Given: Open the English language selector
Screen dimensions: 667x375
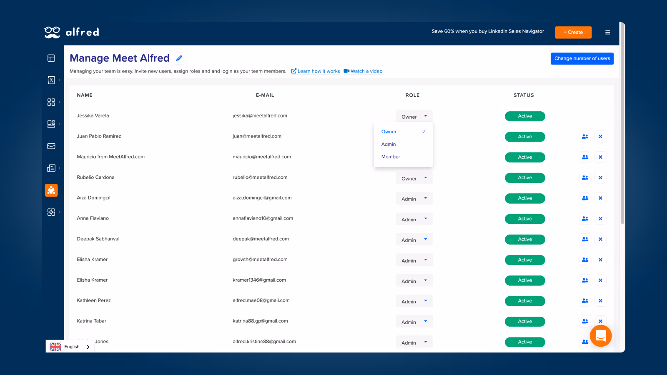Looking at the screenshot, I should click(70, 347).
